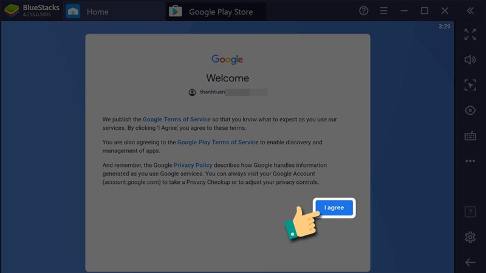Open the help question mark icon
This screenshot has width=486, height=273.
[x=363, y=11]
